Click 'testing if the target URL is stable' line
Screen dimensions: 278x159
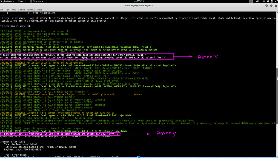(34, 34)
